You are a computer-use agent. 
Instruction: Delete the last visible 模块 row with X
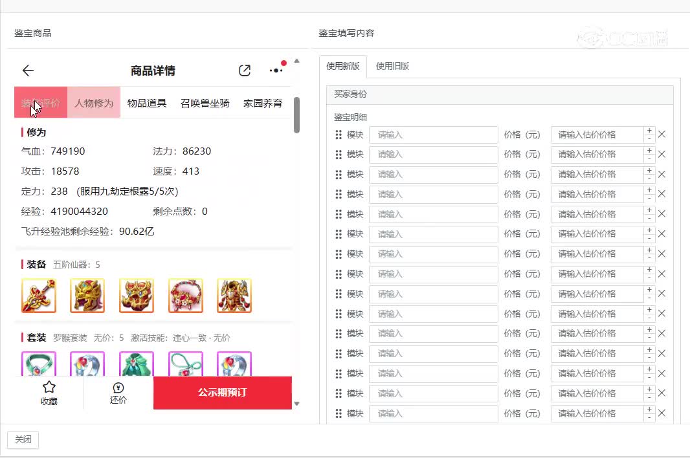662,413
